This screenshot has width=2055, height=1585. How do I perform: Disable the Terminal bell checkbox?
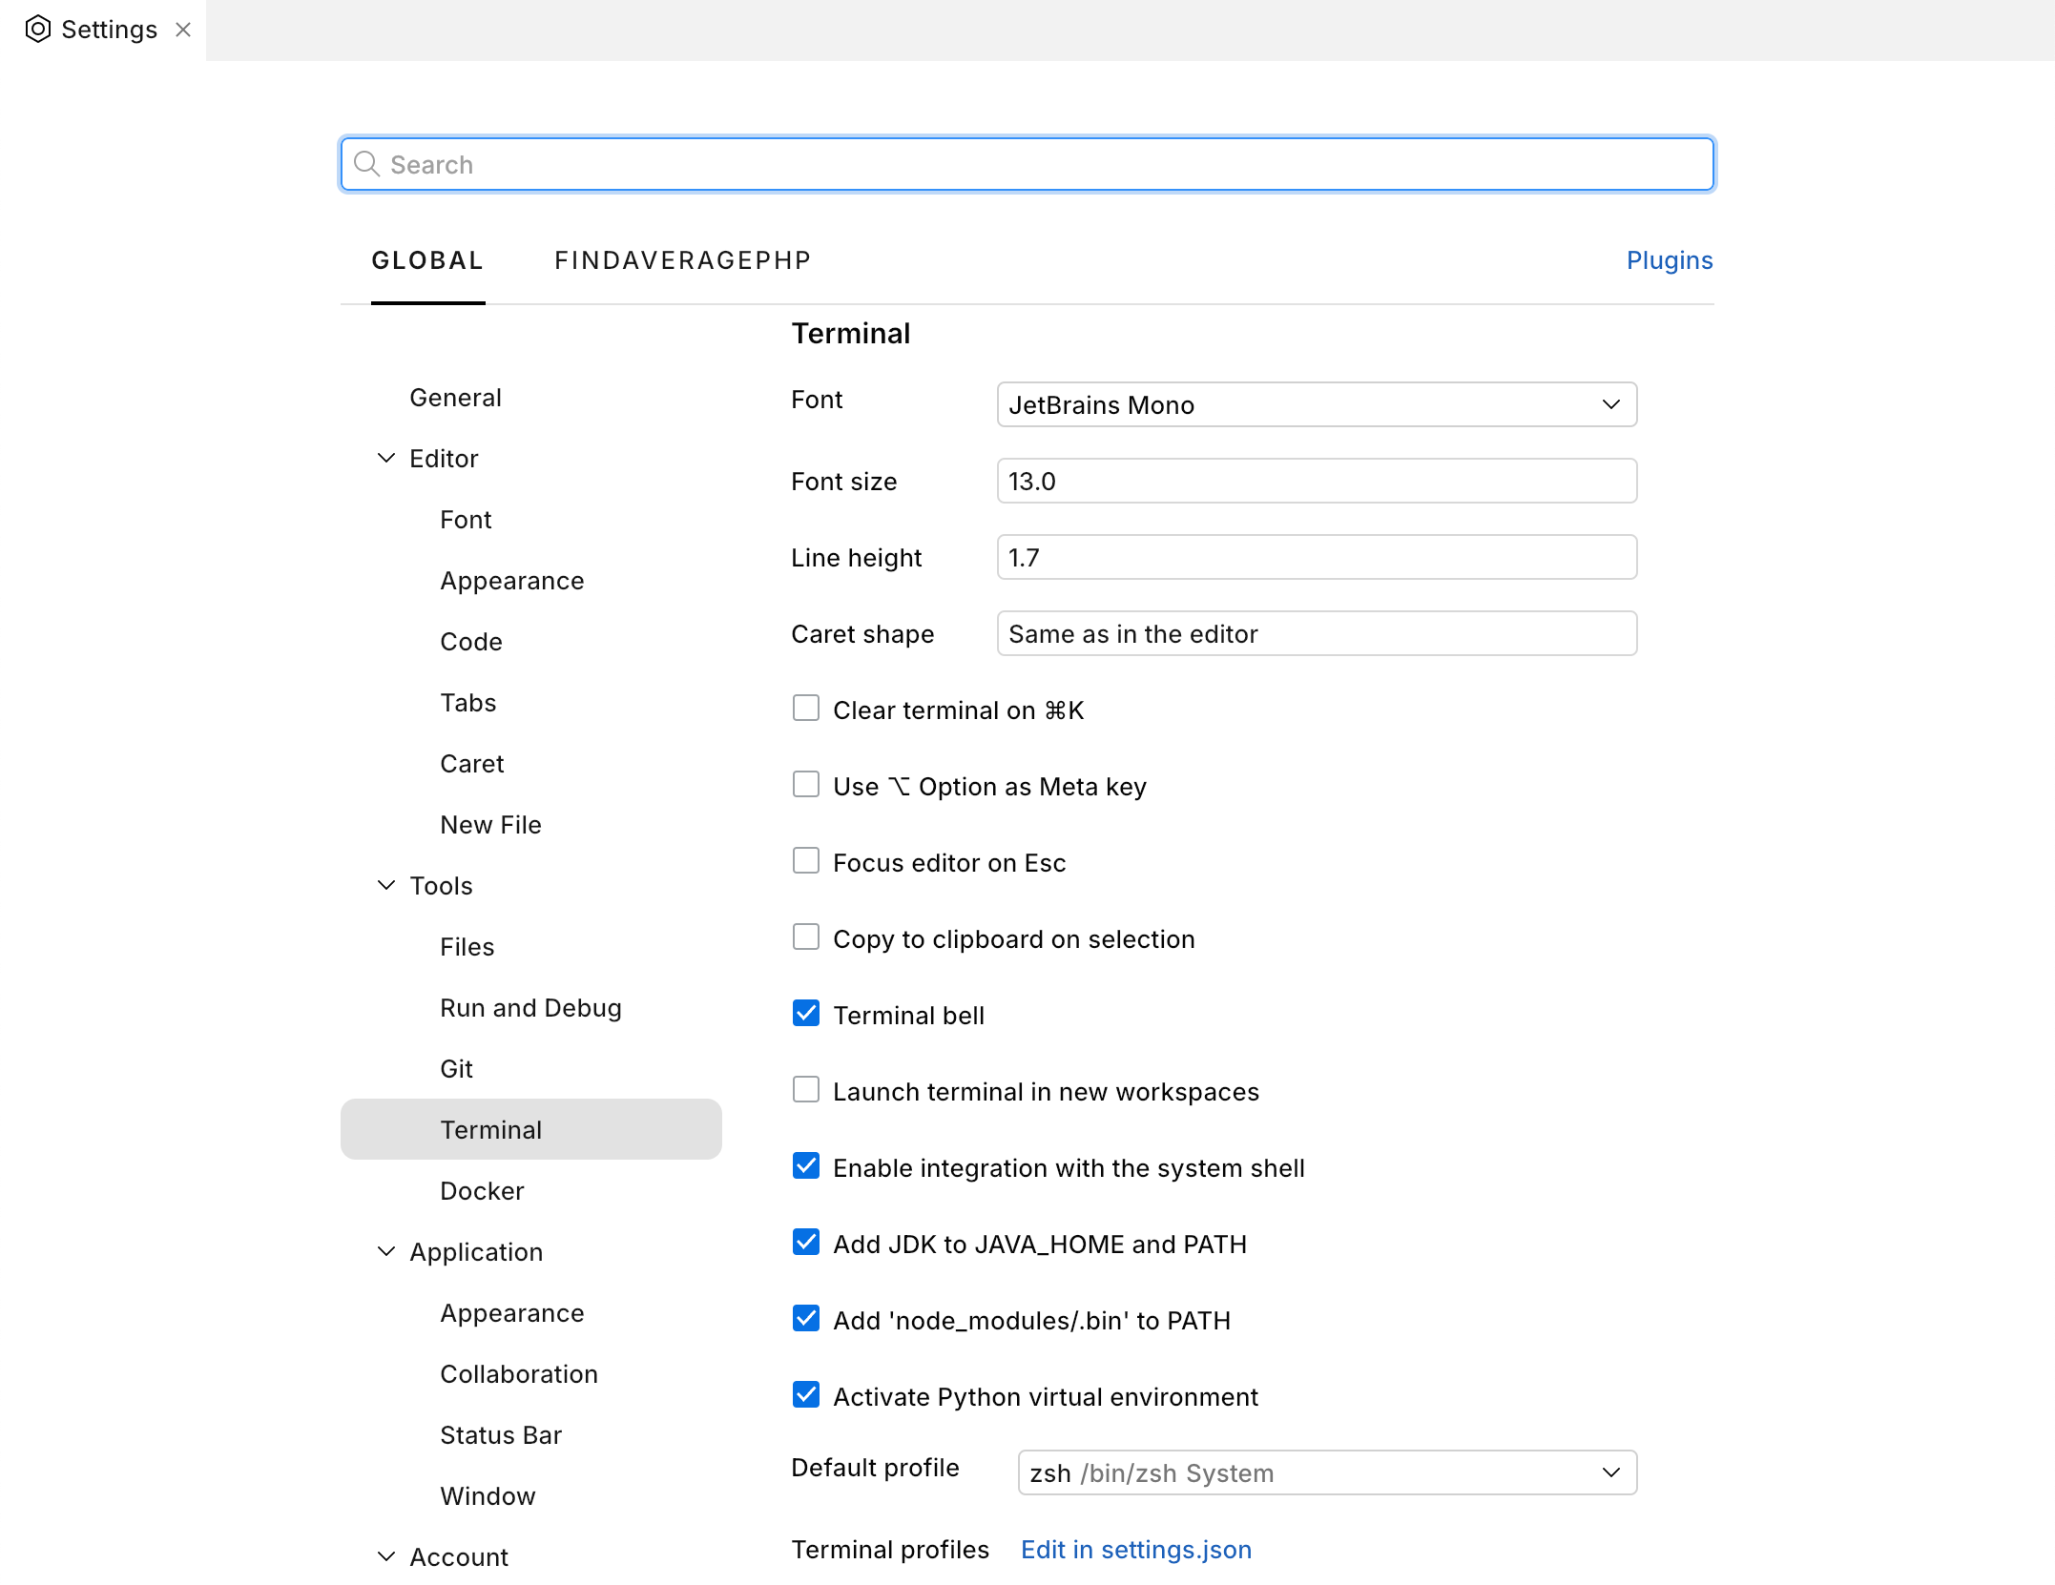(x=806, y=1013)
